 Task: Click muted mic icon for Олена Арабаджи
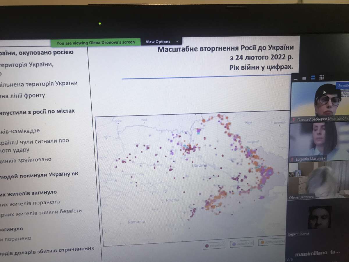[x=294, y=120]
